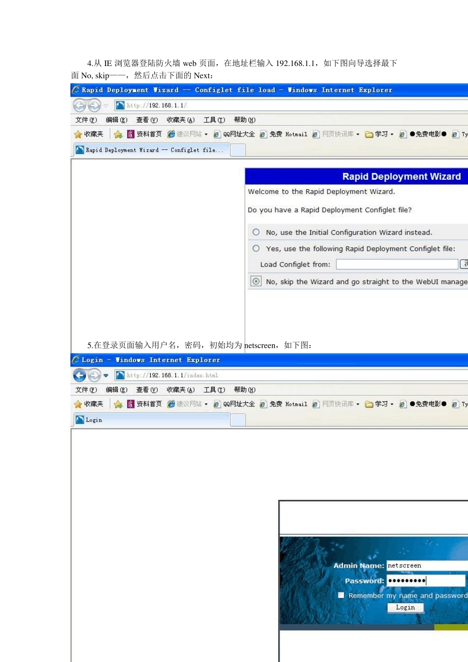Toggle Remember my name and password checkbox
The height and width of the screenshot is (662, 468).
[341, 595]
